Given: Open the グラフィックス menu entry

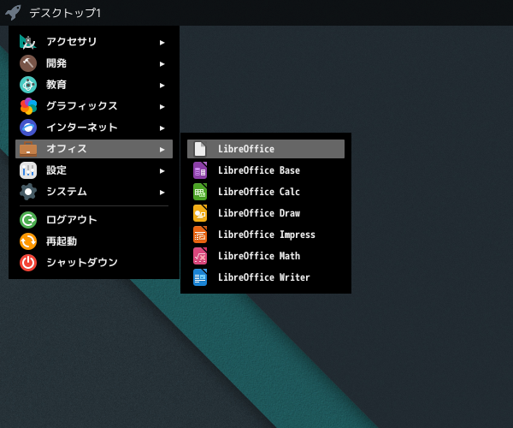Looking at the screenshot, I should click(x=94, y=106).
